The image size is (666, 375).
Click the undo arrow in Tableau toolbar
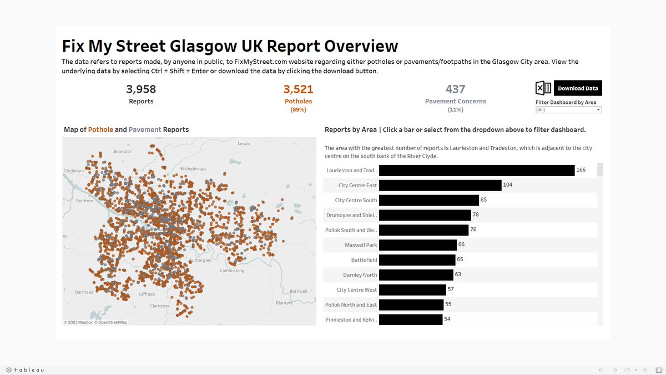[601, 370]
